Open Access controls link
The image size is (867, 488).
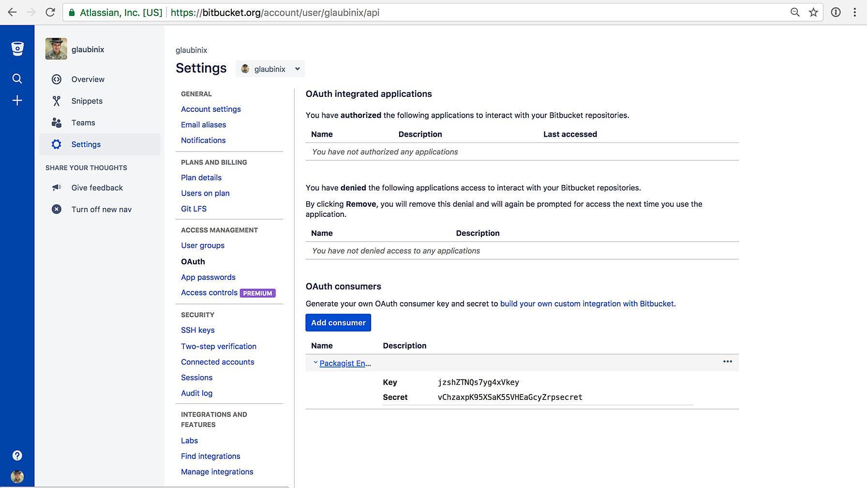209,293
